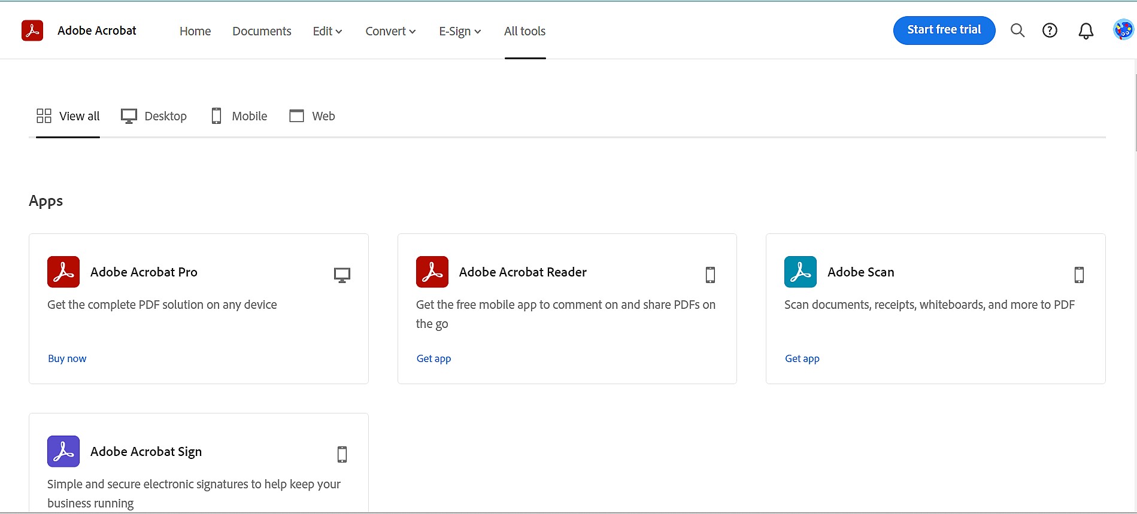Expand the E-Sign dropdown menu
The image size is (1137, 514).
tap(460, 31)
